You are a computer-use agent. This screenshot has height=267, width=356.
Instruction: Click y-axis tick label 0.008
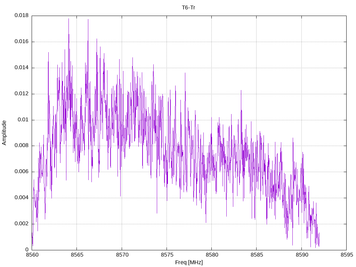click(x=22, y=146)
